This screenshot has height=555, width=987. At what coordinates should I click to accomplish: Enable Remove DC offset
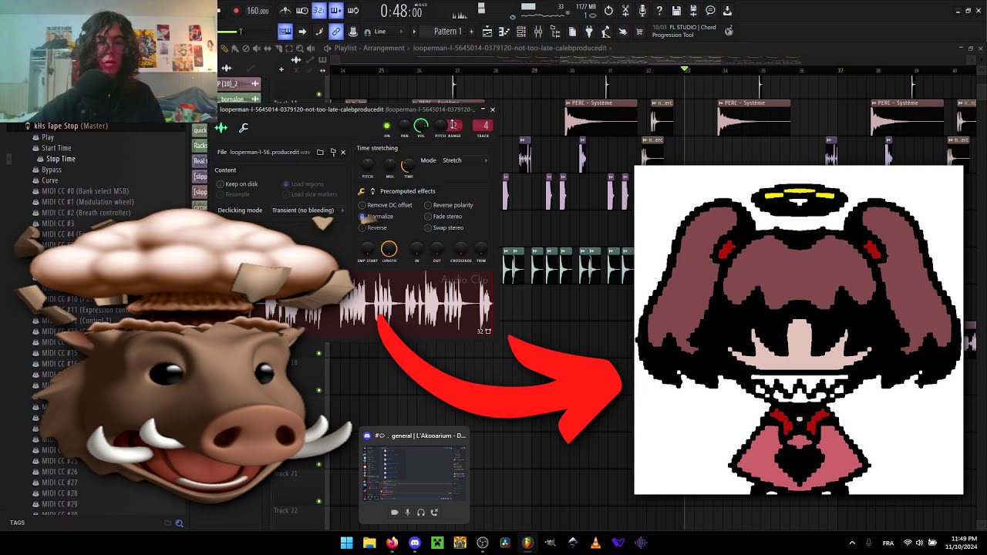[386, 205]
